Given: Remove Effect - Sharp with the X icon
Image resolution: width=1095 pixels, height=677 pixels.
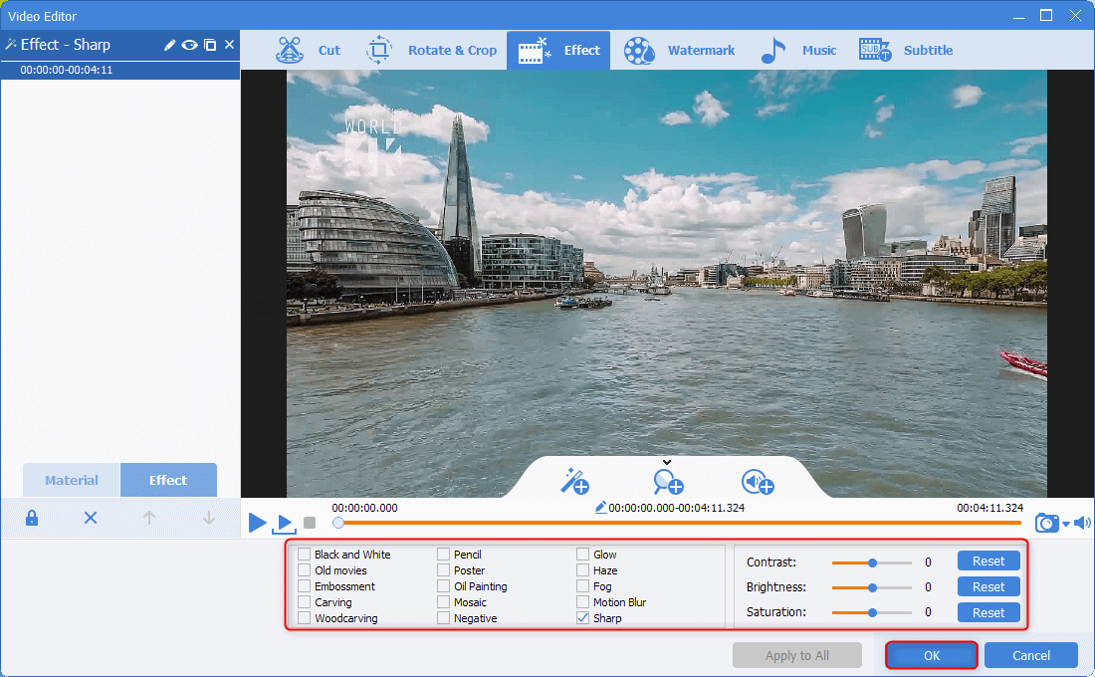Looking at the screenshot, I should click(x=229, y=45).
